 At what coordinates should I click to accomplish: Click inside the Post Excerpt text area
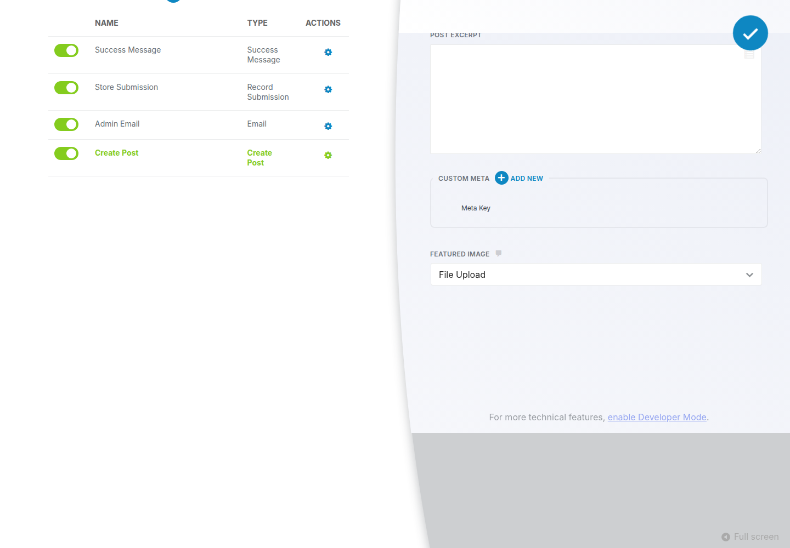(x=596, y=99)
